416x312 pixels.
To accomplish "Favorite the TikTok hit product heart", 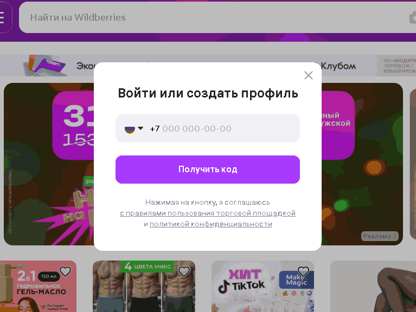I will coord(303,271).
